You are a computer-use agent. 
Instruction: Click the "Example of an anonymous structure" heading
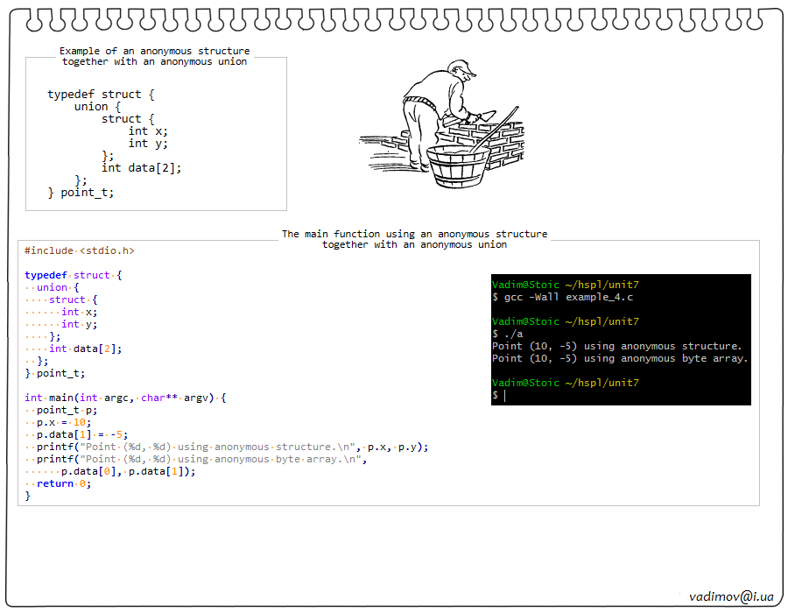pyautogui.click(x=154, y=51)
